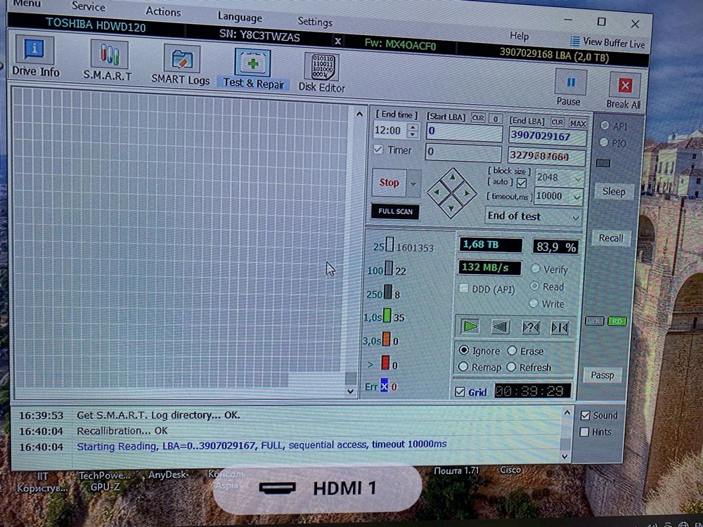This screenshot has width=703, height=527.
Task: Choose the Erase radio option
Action: tap(512, 351)
